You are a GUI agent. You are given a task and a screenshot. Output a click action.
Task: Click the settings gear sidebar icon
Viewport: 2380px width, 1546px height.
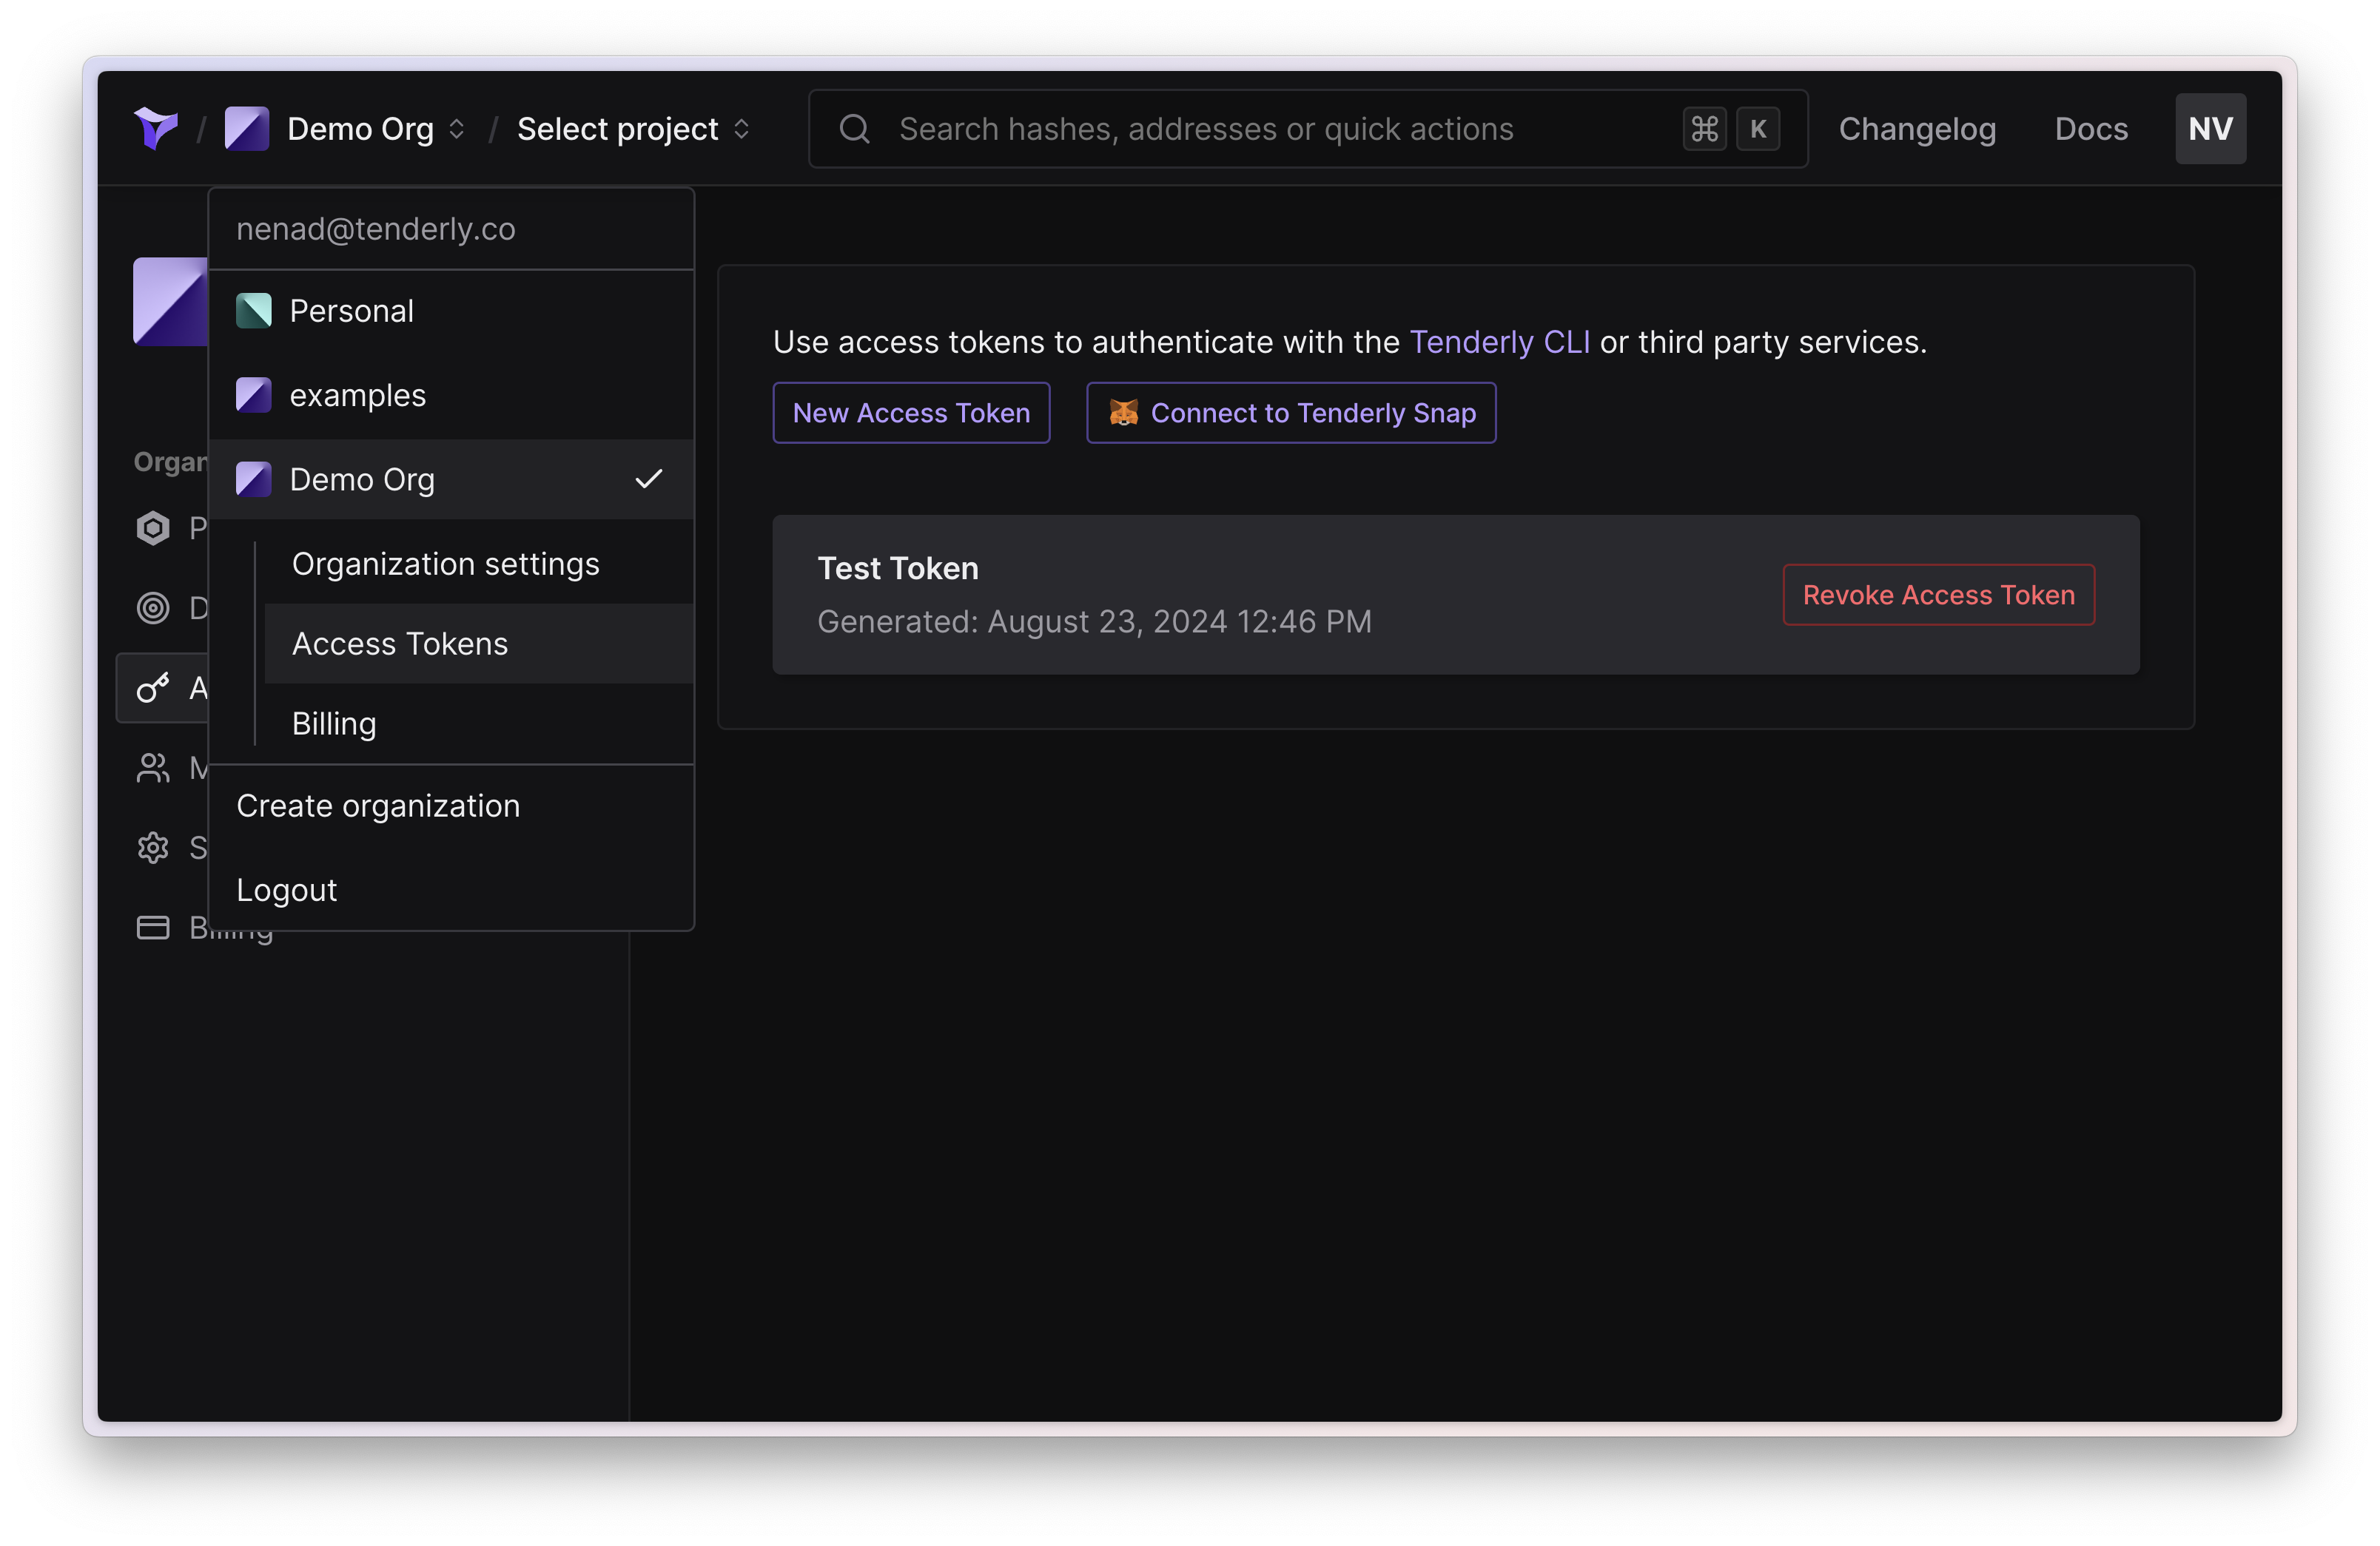click(x=153, y=848)
